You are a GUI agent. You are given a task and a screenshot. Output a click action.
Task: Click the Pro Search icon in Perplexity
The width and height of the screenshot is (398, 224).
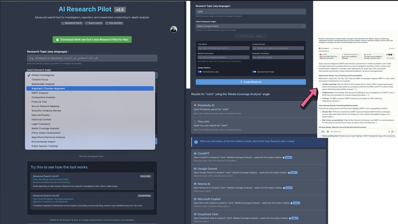pos(319,48)
